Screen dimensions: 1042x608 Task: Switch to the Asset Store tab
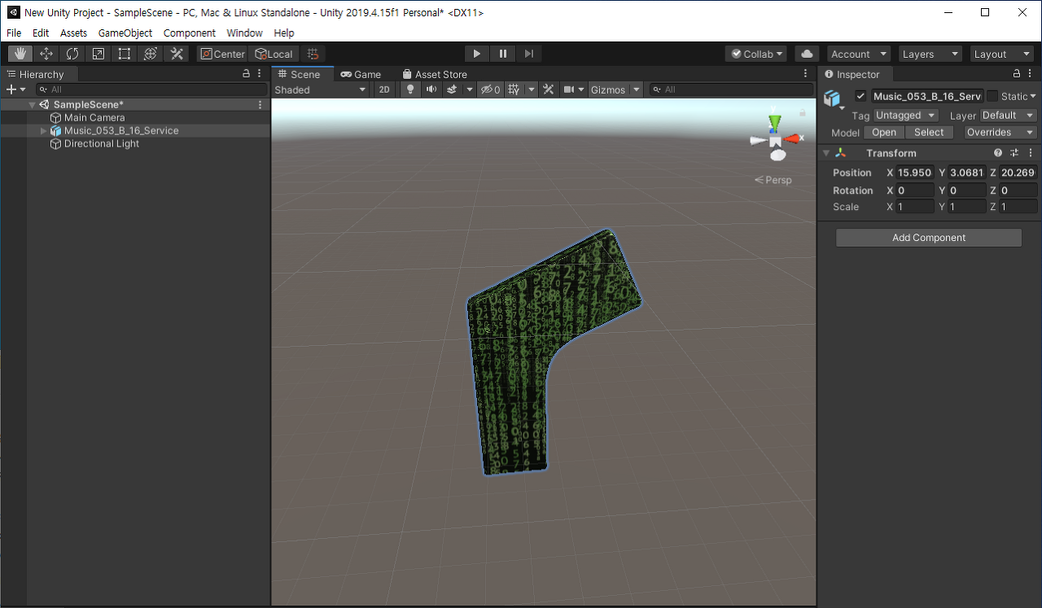tap(435, 74)
